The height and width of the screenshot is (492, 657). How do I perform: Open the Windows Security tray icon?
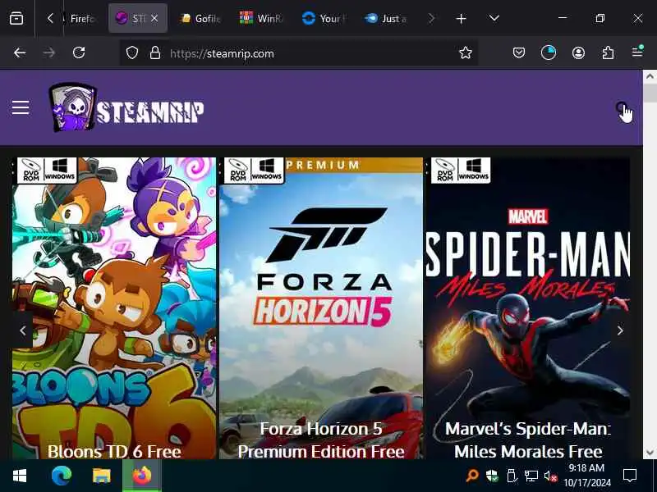[x=492, y=476]
